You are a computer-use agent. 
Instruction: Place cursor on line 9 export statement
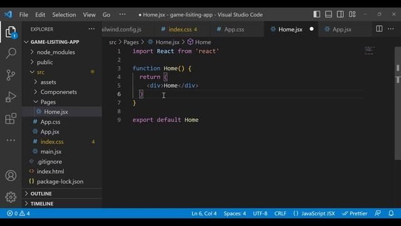click(165, 120)
